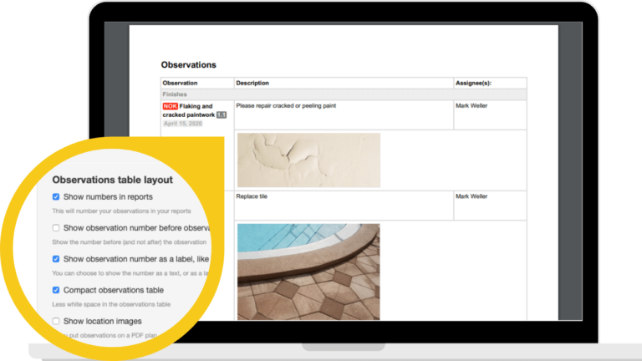The image size is (642, 361).
Task: Disable Compact observations table checkbox
Action: (56, 290)
